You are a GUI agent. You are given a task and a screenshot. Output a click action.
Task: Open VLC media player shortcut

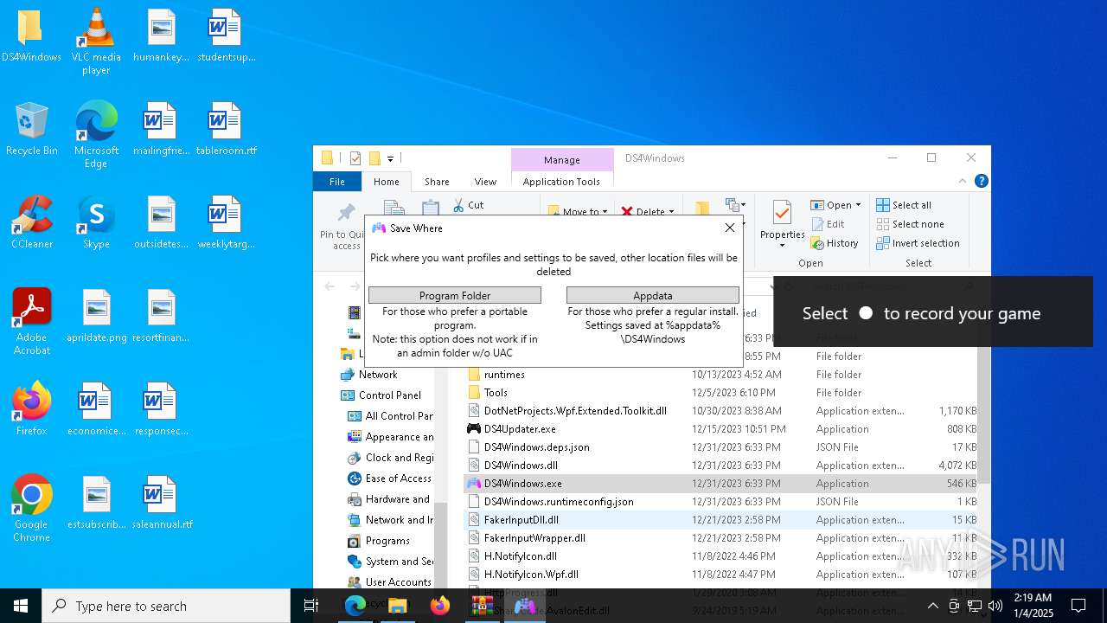(x=96, y=42)
